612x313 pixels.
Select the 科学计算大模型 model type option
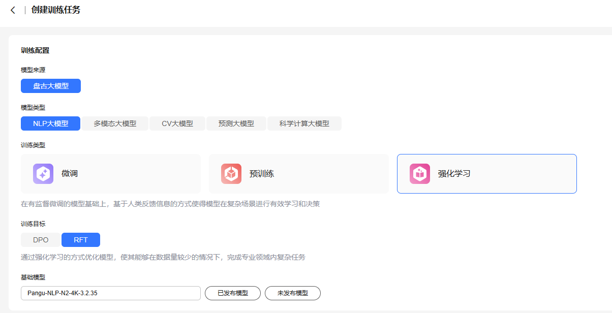click(304, 123)
